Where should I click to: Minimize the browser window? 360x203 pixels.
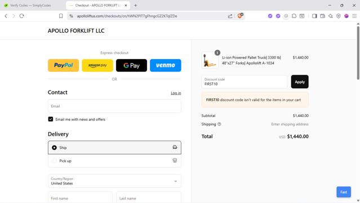pyautogui.click(x=330, y=5)
